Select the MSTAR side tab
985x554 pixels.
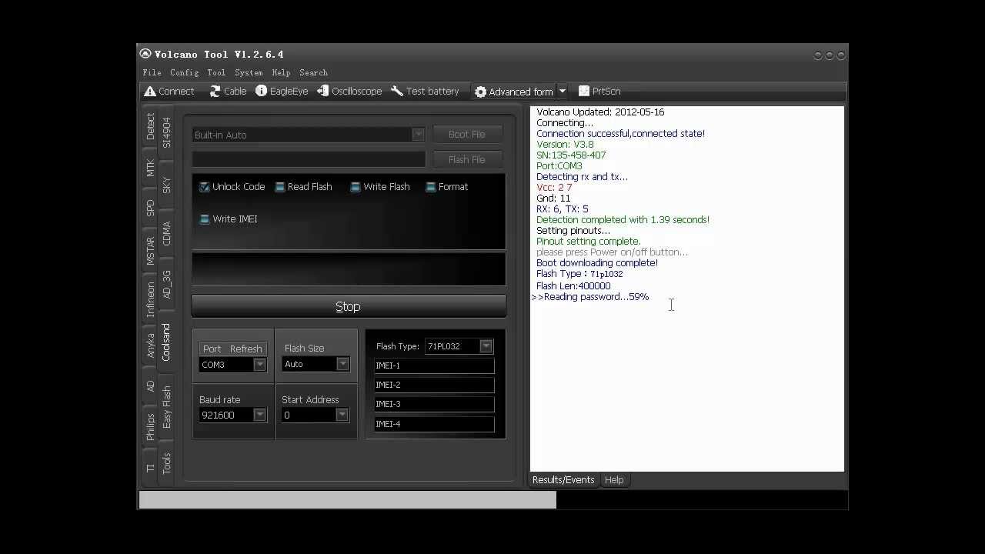point(150,251)
